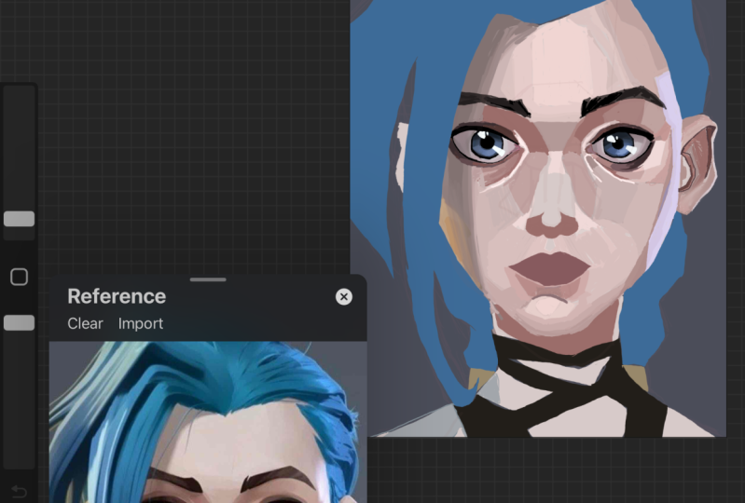The width and height of the screenshot is (745, 503).
Task: Click the brush size slider handle
Action: pyautogui.click(x=19, y=219)
